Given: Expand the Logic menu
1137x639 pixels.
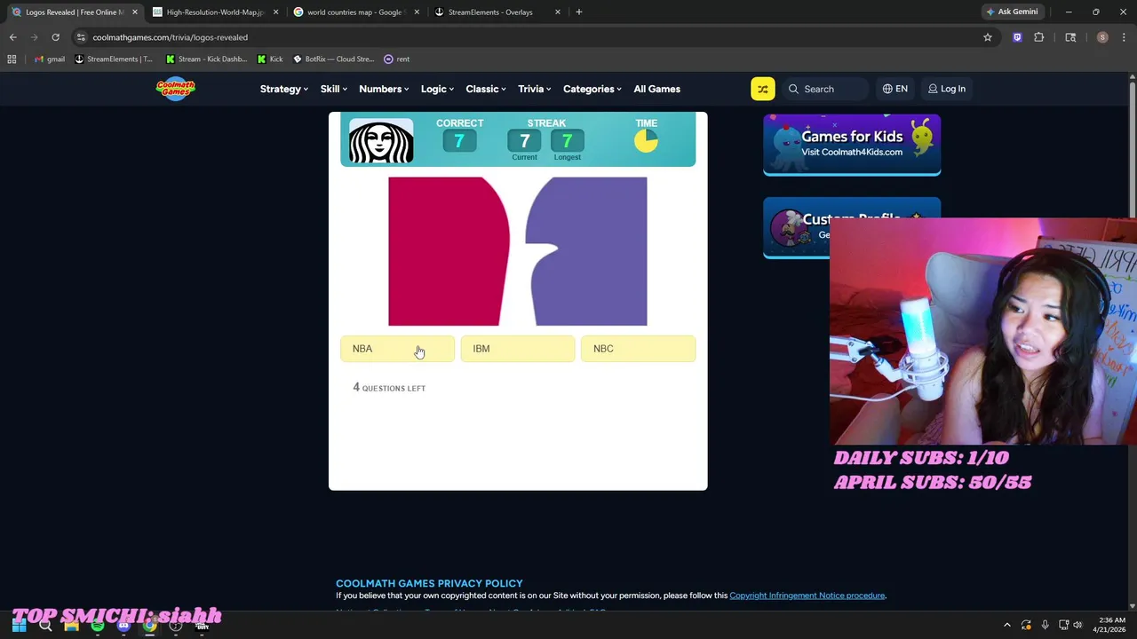Looking at the screenshot, I should [x=437, y=89].
